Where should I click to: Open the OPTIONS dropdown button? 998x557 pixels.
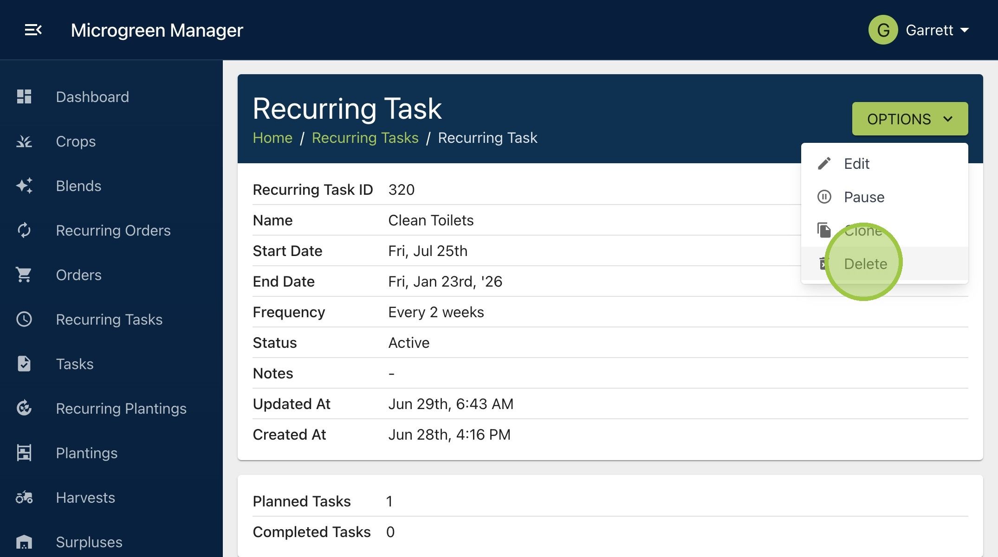click(x=910, y=119)
